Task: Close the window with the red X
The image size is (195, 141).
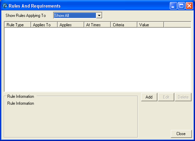Action: coord(189,6)
